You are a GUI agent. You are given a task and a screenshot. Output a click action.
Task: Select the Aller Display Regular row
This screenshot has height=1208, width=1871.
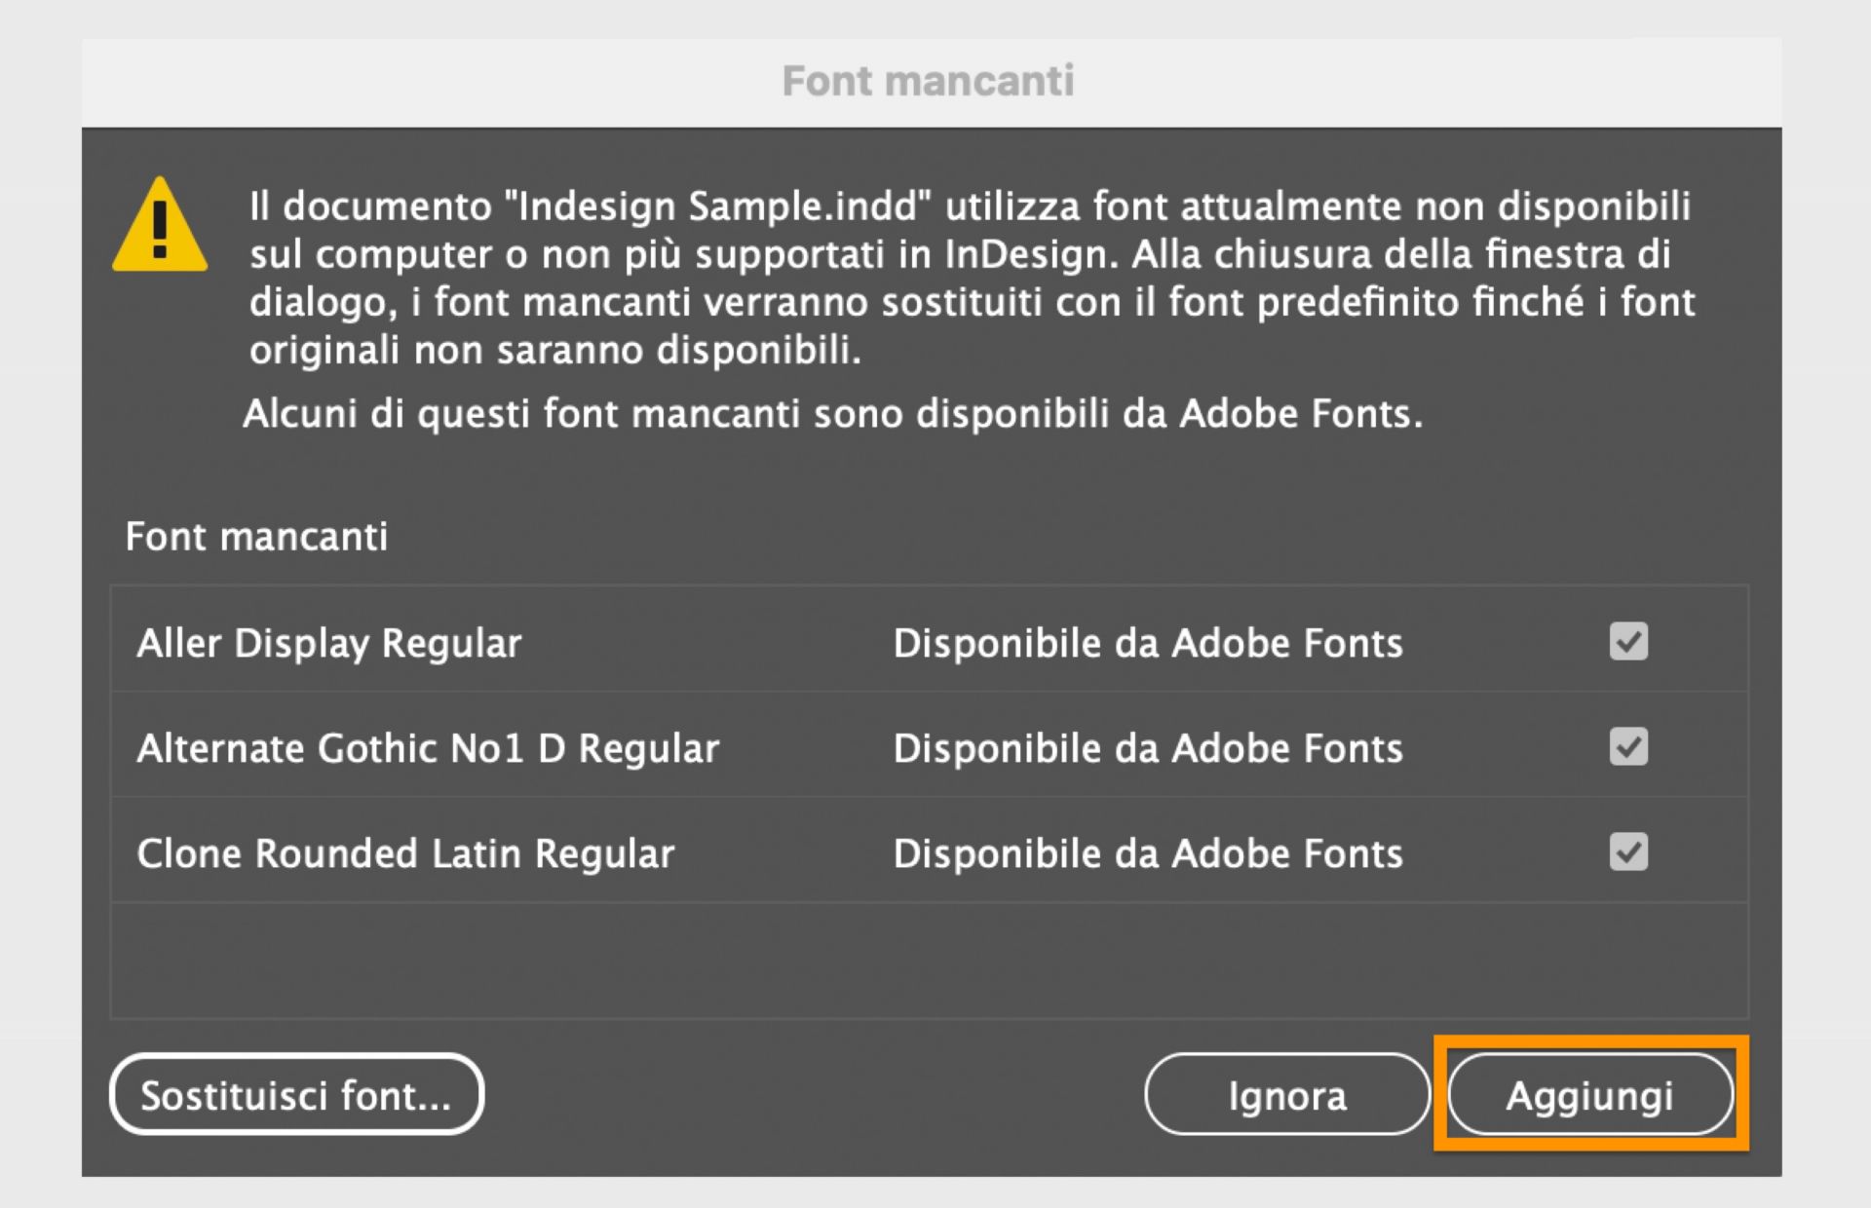point(328,641)
